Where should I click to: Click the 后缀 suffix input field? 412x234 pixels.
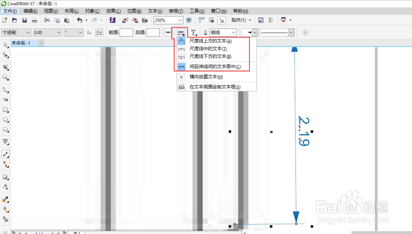pyautogui.click(x=153, y=32)
